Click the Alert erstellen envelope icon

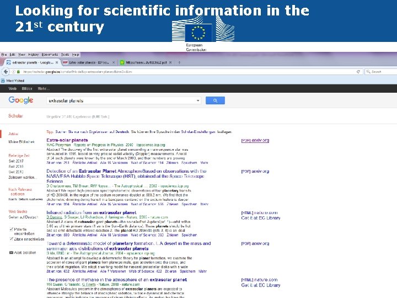coord(11,253)
